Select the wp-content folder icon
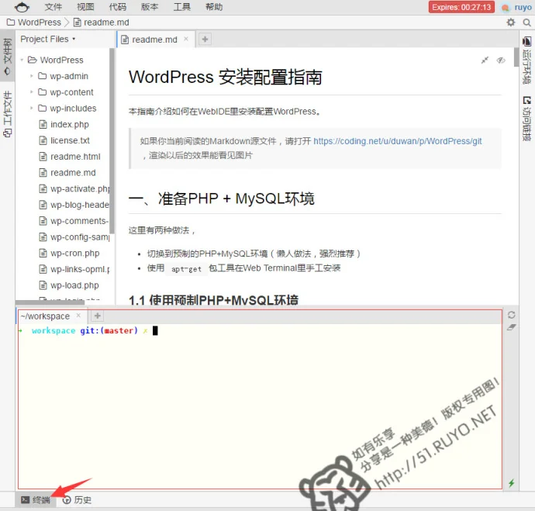 pyautogui.click(x=43, y=91)
